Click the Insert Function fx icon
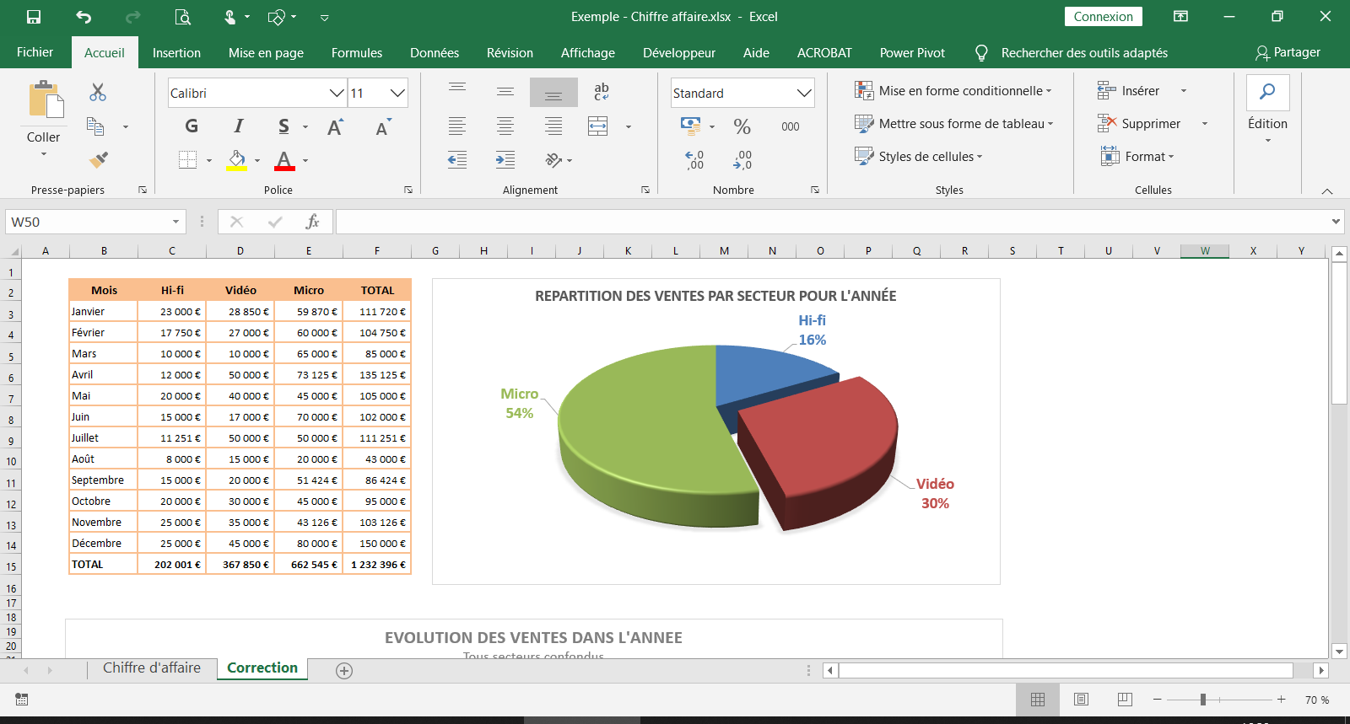1350x724 pixels. click(x=312, y=222)
